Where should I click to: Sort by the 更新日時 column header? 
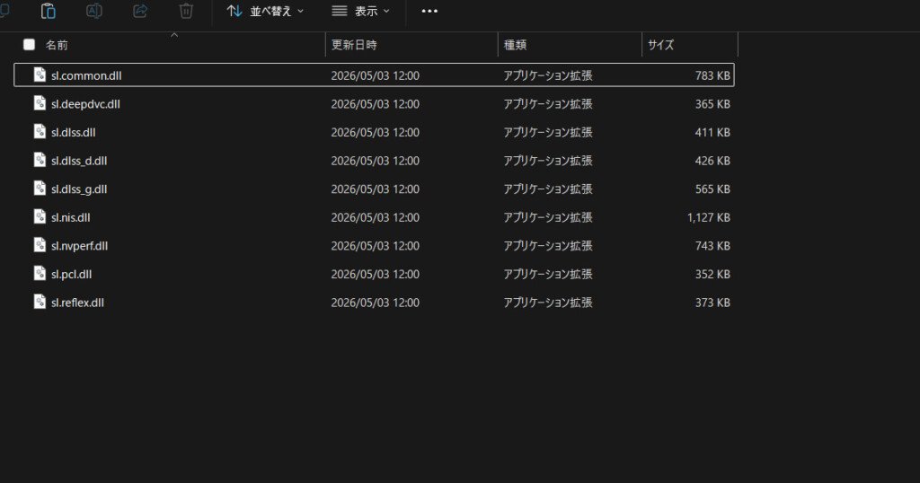[354, 45]
